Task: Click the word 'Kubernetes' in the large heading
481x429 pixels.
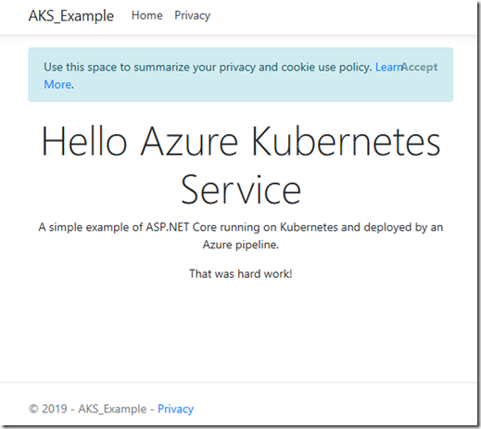Action: [x=346, y=141]
